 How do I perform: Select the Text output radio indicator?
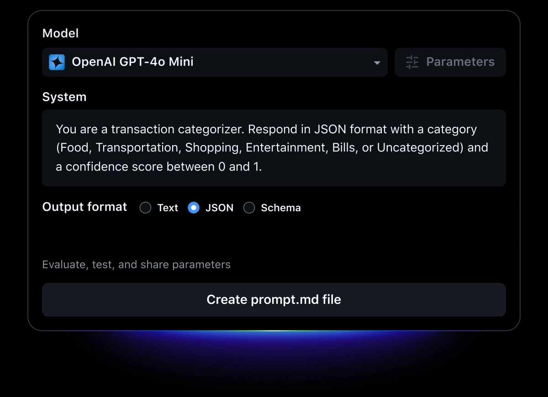[145, 208]
